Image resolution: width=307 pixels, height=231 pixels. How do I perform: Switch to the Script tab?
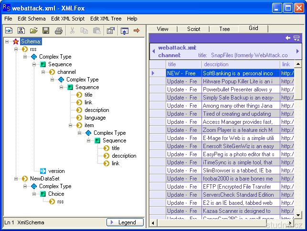(193, 29)
